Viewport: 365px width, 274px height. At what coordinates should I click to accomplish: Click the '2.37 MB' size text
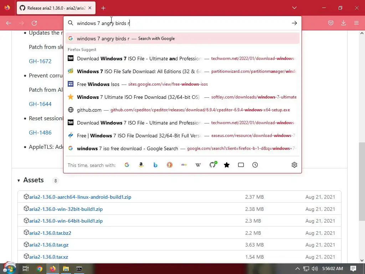point(254,197)
